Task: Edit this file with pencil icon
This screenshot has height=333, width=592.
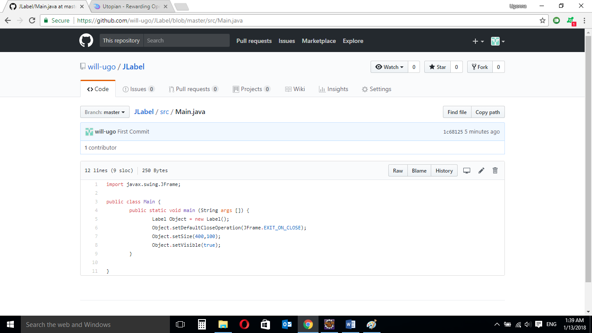Action: (x=481, y=171)
